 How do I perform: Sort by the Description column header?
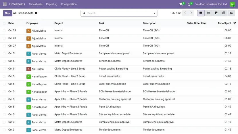[149, 23]
